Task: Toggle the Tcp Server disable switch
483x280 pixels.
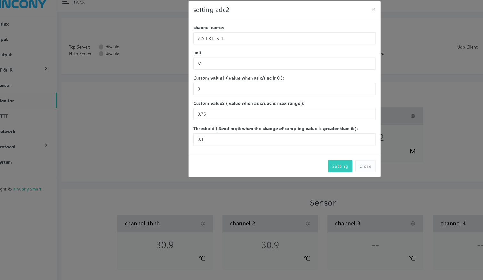Action: click(101, 47)
